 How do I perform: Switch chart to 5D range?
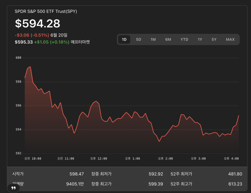[139, 40]
